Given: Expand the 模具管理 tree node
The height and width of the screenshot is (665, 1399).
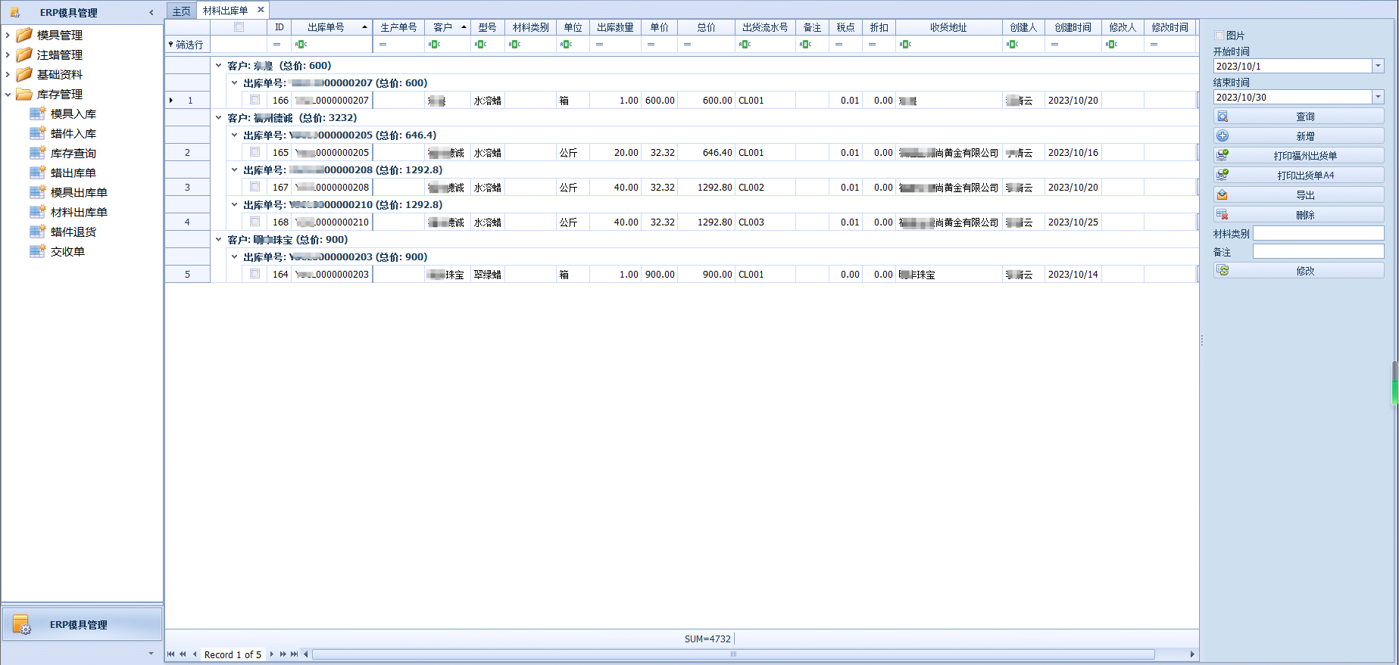Looking at the screenshot, I should pyautogui.click(x=8, y=35).
